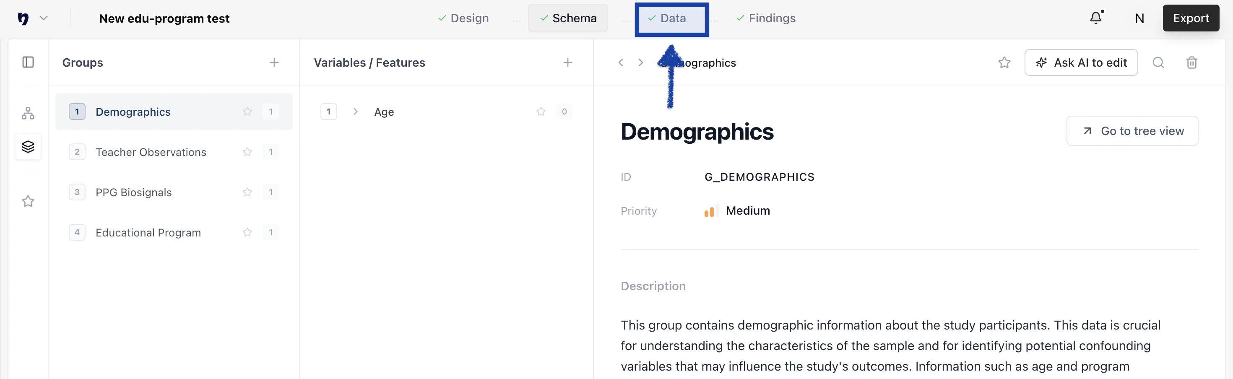Click the Export button
Screen dimensions: 1233x379
pyautogui.click(x=1190, y=18)
